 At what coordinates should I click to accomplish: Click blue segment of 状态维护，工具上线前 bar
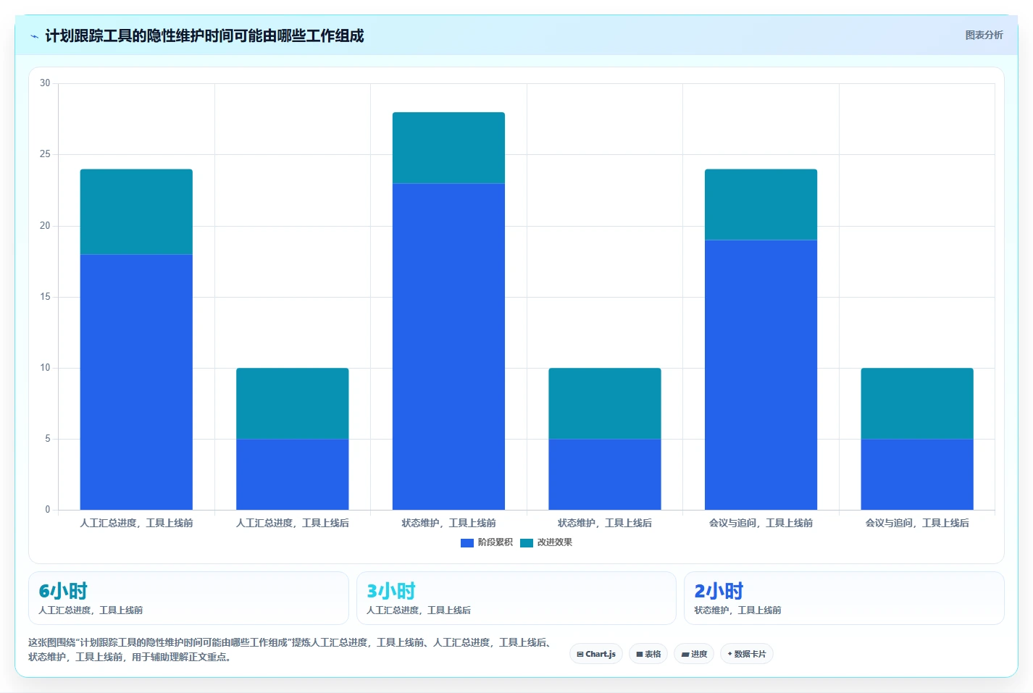(448, 346)
